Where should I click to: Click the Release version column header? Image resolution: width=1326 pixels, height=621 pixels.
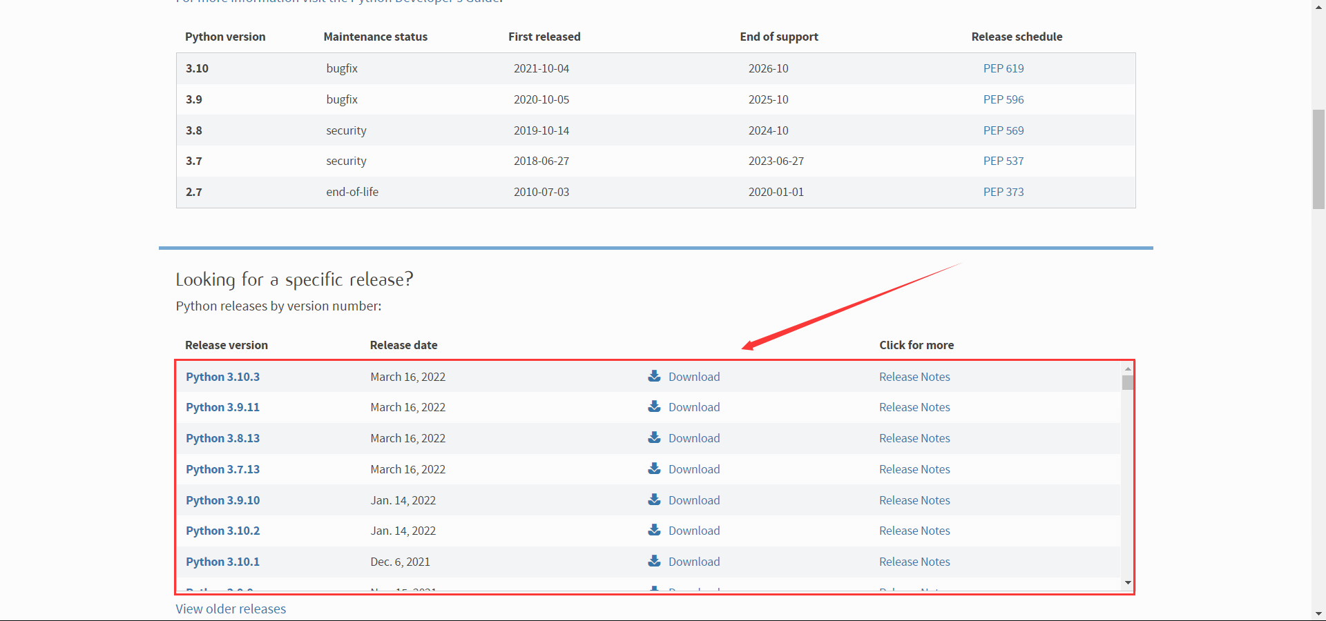click(227, 345)
